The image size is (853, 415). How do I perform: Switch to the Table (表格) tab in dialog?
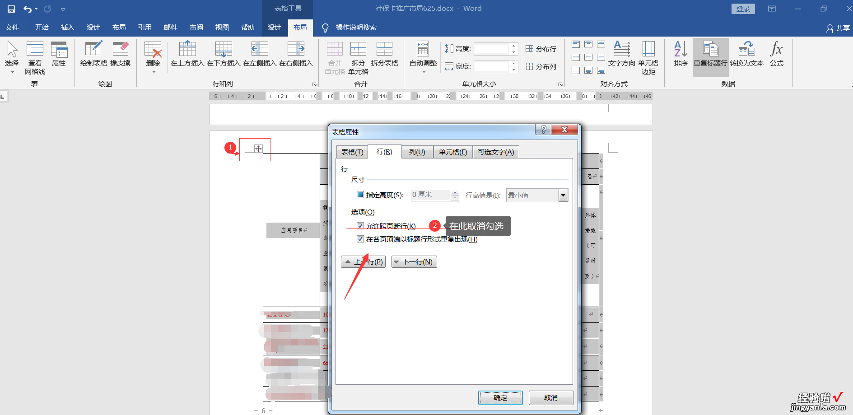[x=352, y=152]
